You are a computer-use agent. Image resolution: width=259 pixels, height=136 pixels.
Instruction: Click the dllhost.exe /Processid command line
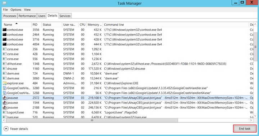tap(165, 64)
